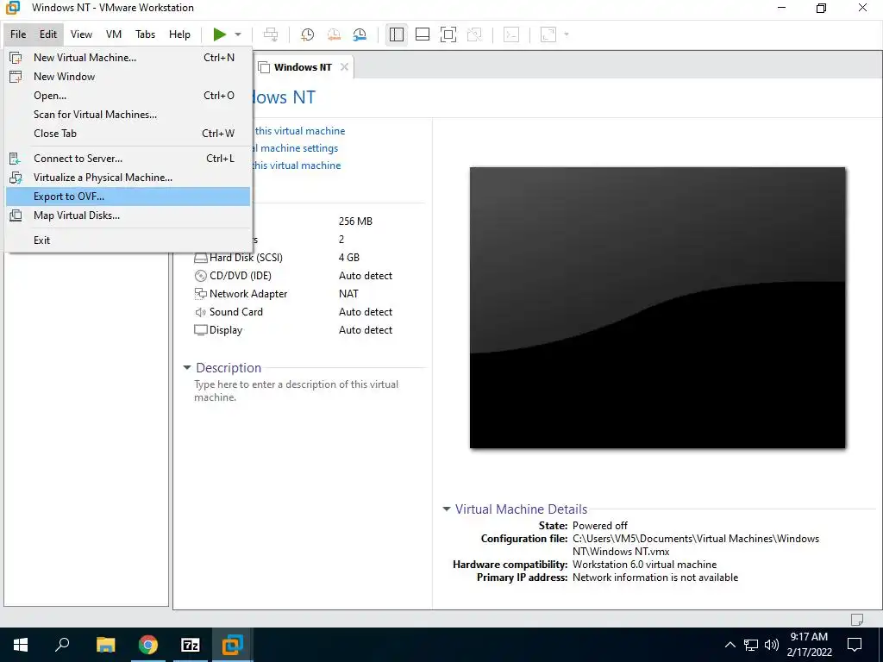
Task: Choose Export to OVF menu entry
Action: 128,197
